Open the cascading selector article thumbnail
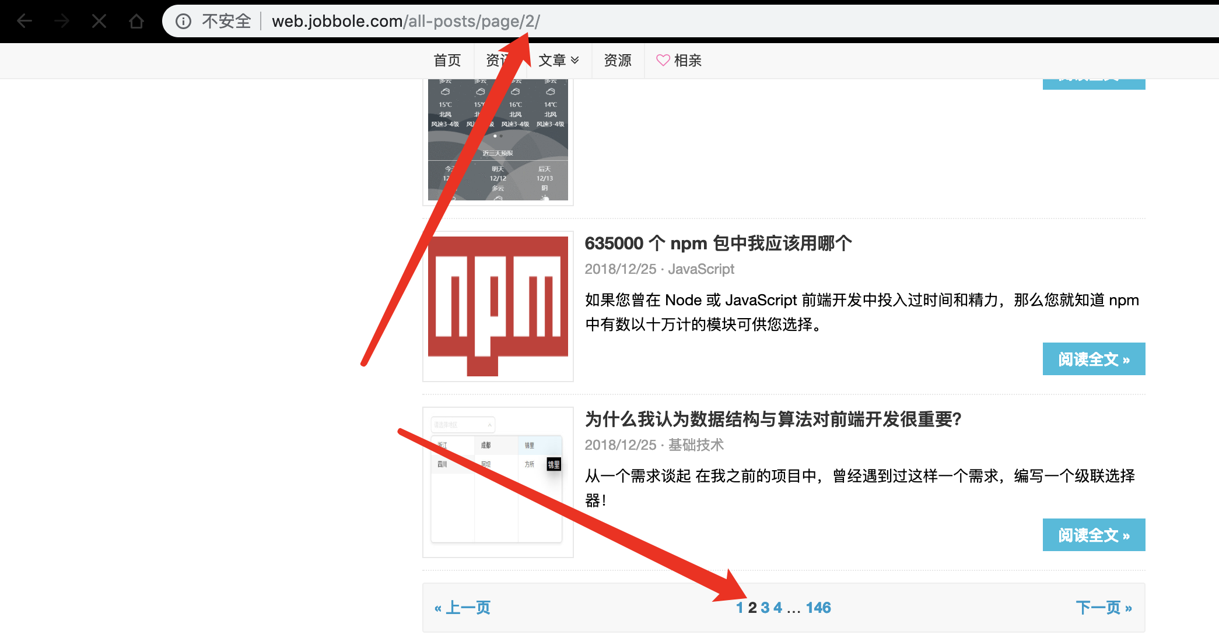Image resolution: width=1219 pixels, height=642 pixels. pyautogui.click(x=498, y=482)
